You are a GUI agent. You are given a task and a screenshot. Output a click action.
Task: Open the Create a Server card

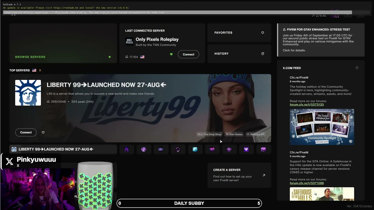(x=239, y=175)
